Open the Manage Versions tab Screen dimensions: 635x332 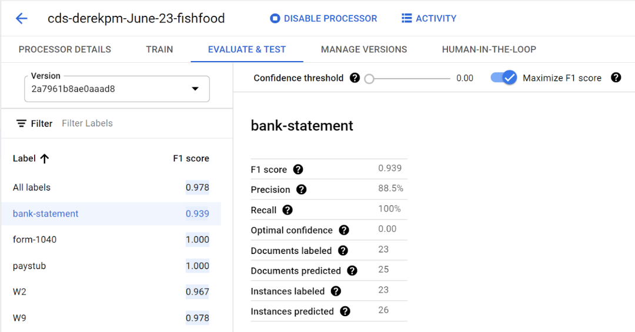(x=364, y=49)
